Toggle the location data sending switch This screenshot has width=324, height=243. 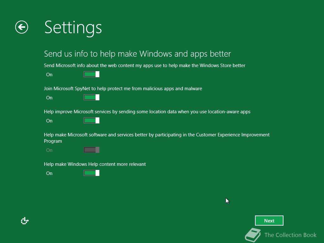click(91, 121)
